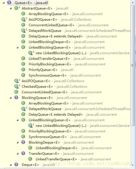Click the scrollbar down arrow
The image size is (136, 169).
tap(133, 165)
